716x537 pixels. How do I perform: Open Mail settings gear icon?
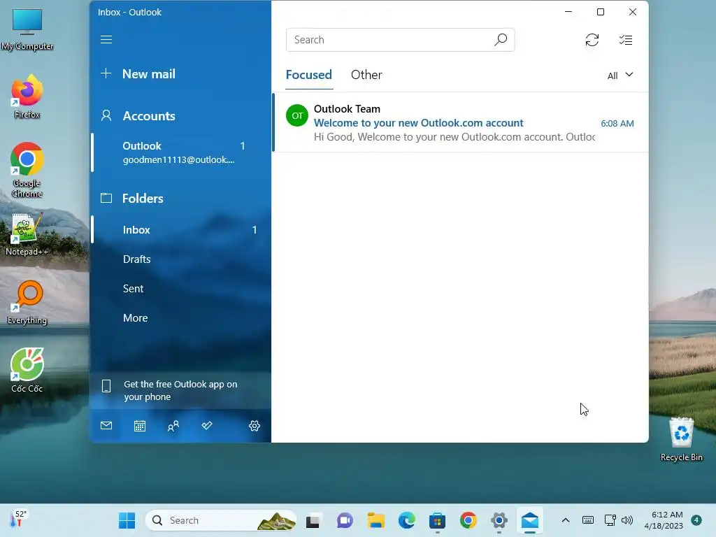(x=255, y=426)
